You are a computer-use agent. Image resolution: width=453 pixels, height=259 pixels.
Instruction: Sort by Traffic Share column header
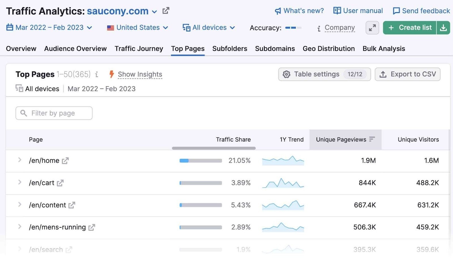[x=233, y=140]
